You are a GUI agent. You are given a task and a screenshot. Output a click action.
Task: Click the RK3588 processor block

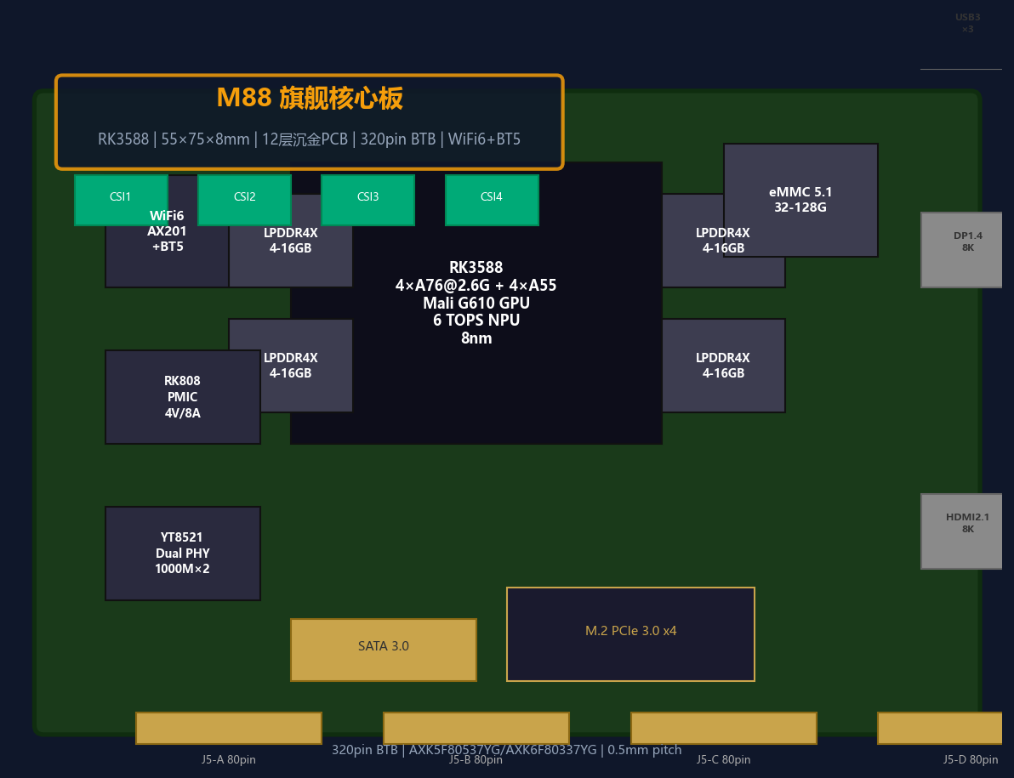click(x=476, y=303)
